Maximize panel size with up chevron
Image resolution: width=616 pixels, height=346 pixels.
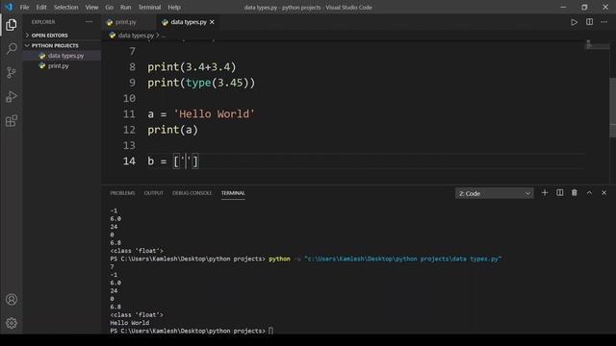(589, 193)
